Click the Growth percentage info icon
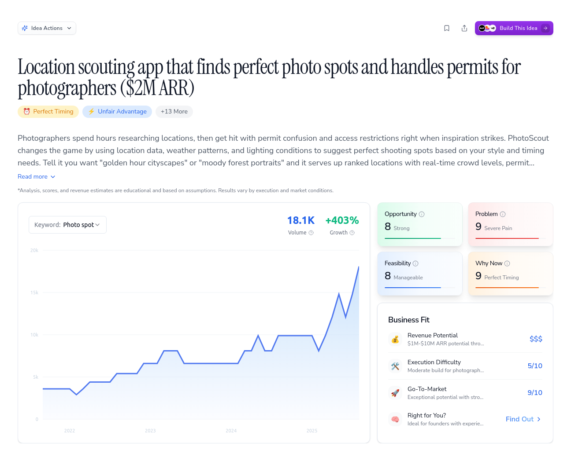Viewport: 571px width, 461px height. coord(352,233)
